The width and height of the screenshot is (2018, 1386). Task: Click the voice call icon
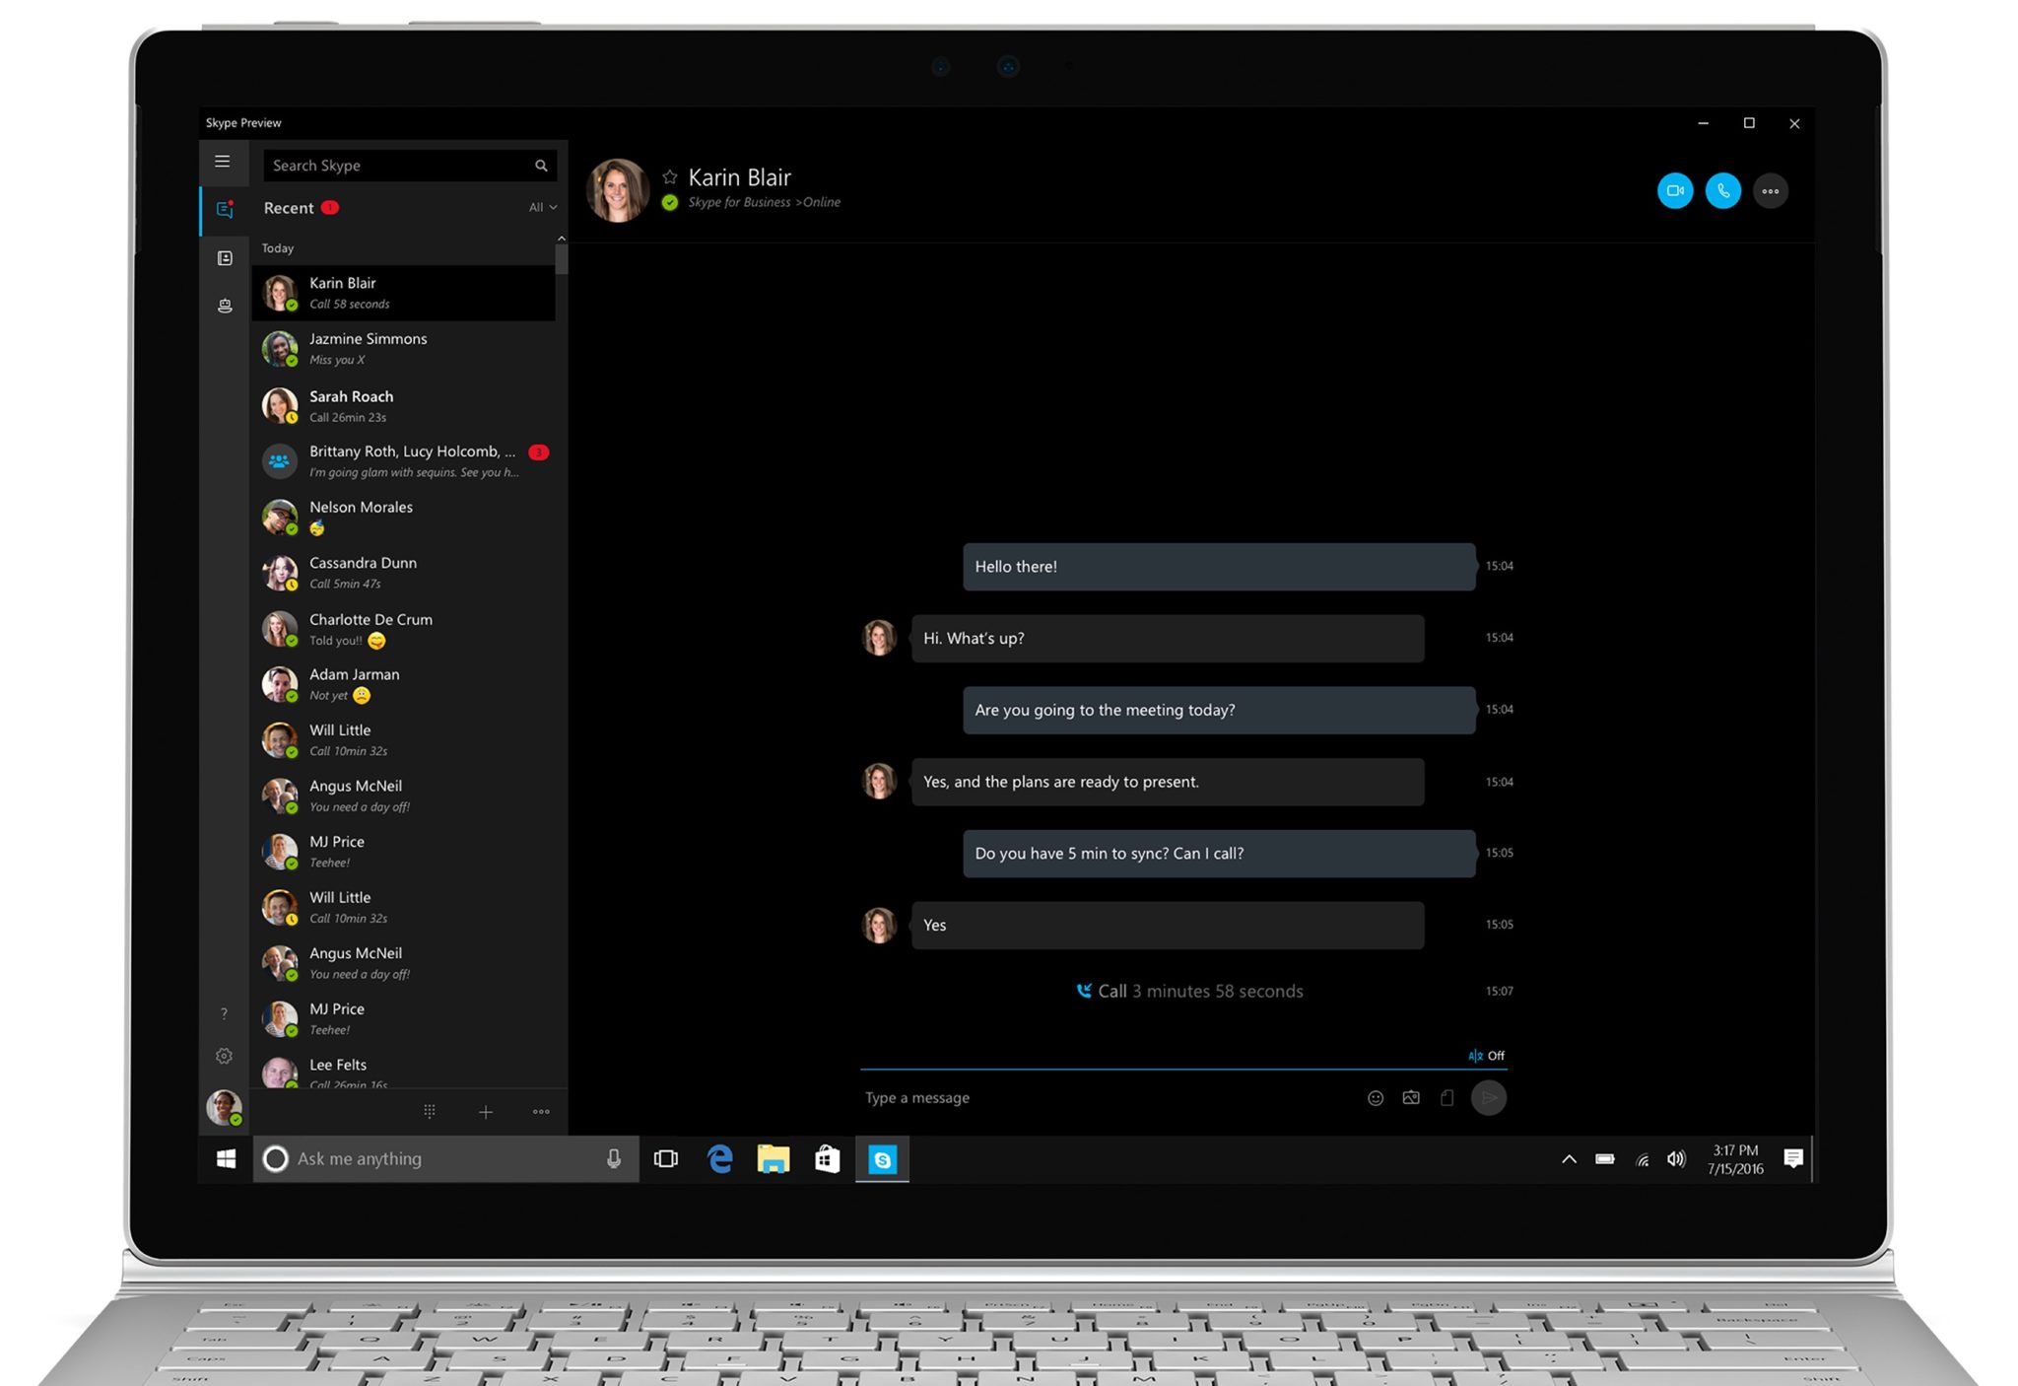coord(1720,189)
